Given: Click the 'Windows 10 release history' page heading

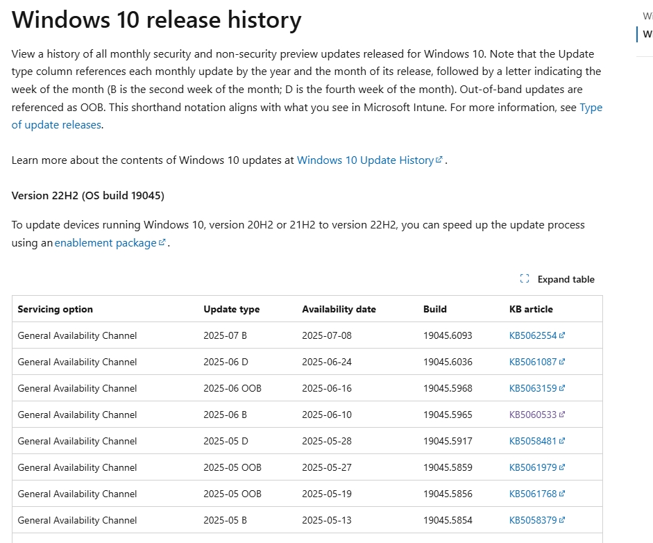Looking at the screenshot, I should (x=157, y=19).
